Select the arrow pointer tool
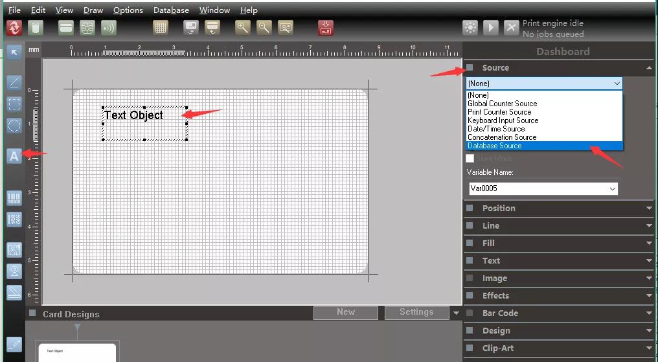658x362 pixels. [14, 52]
